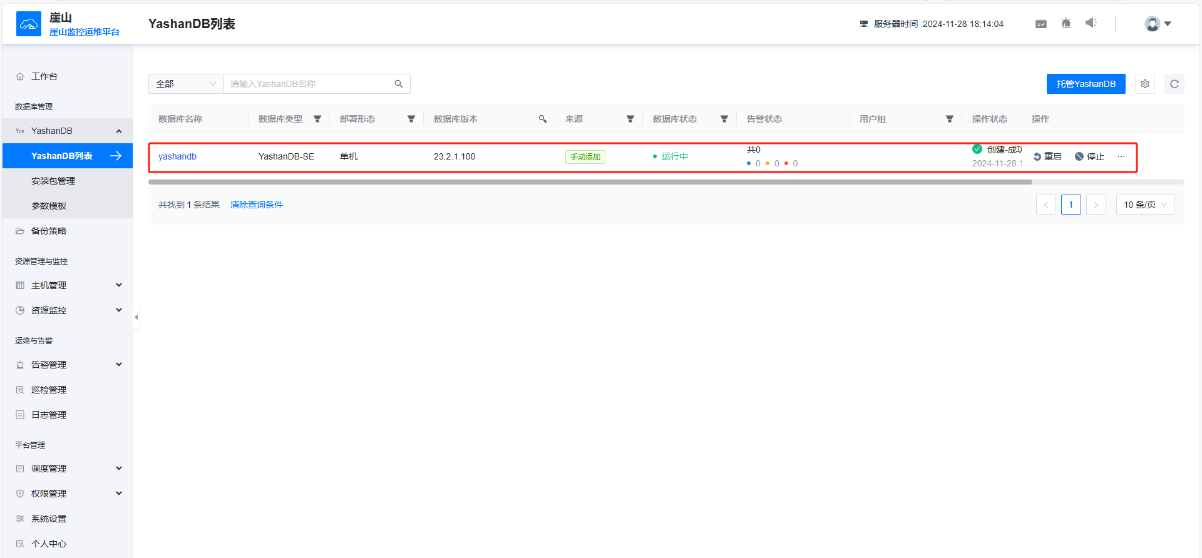The image size is (1202, 558).
Task: Filter by 部署形态 column
Action: click(411, 119)
